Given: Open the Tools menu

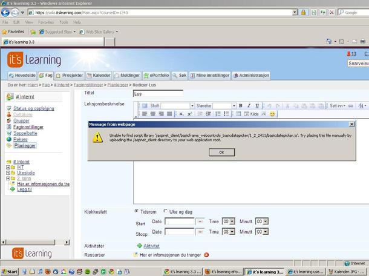Looking at the screenshot, I should pos(64,22).
